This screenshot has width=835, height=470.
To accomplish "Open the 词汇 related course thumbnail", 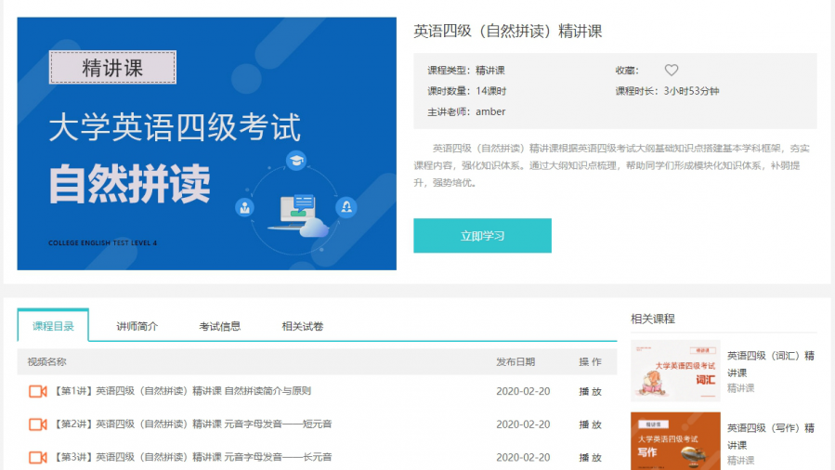I will tap(675, 370).
